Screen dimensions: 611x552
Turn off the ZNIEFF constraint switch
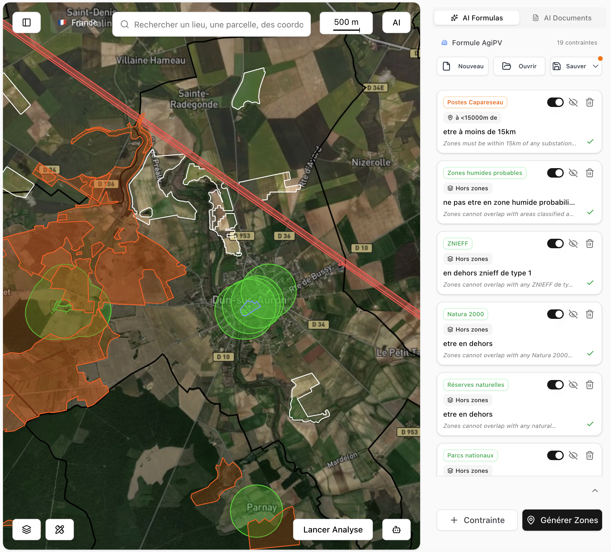click(555, 244)
